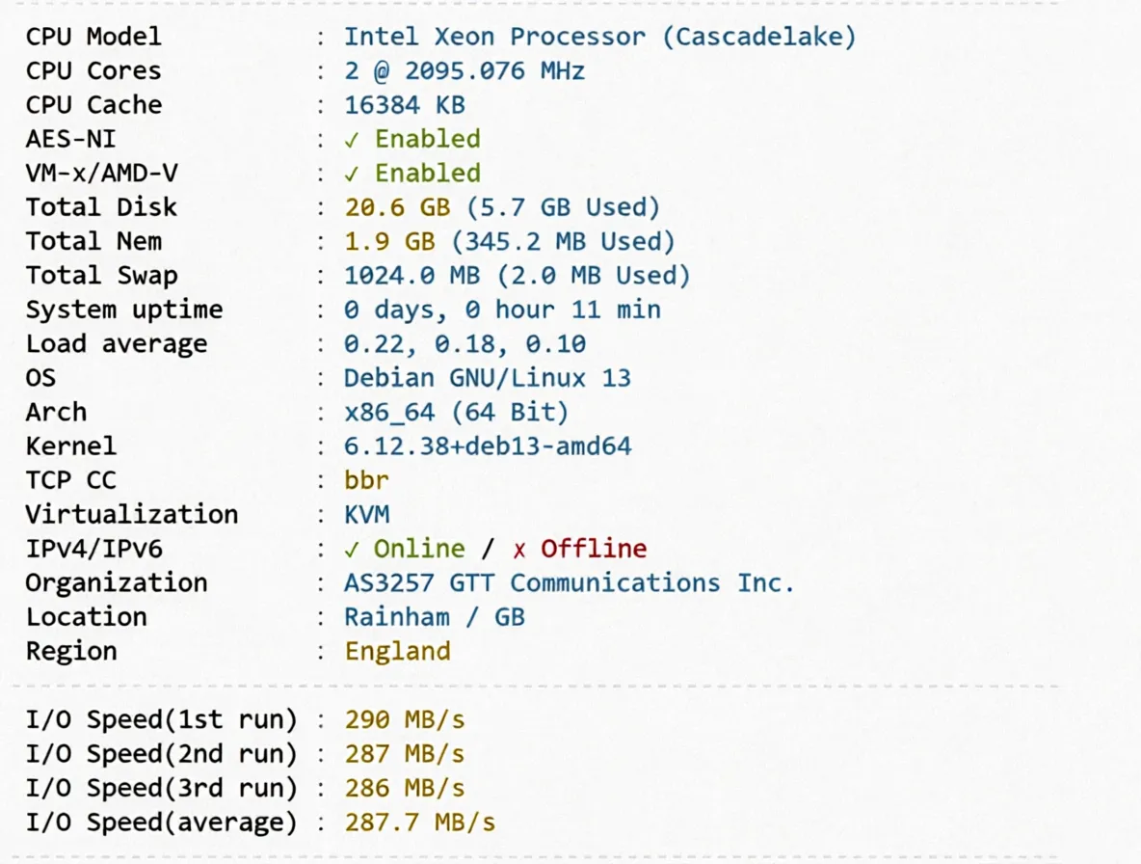The height and width of the screenshot is (864, 1141).
Task: Click the 'Arch' label
Action: (56, 412)
